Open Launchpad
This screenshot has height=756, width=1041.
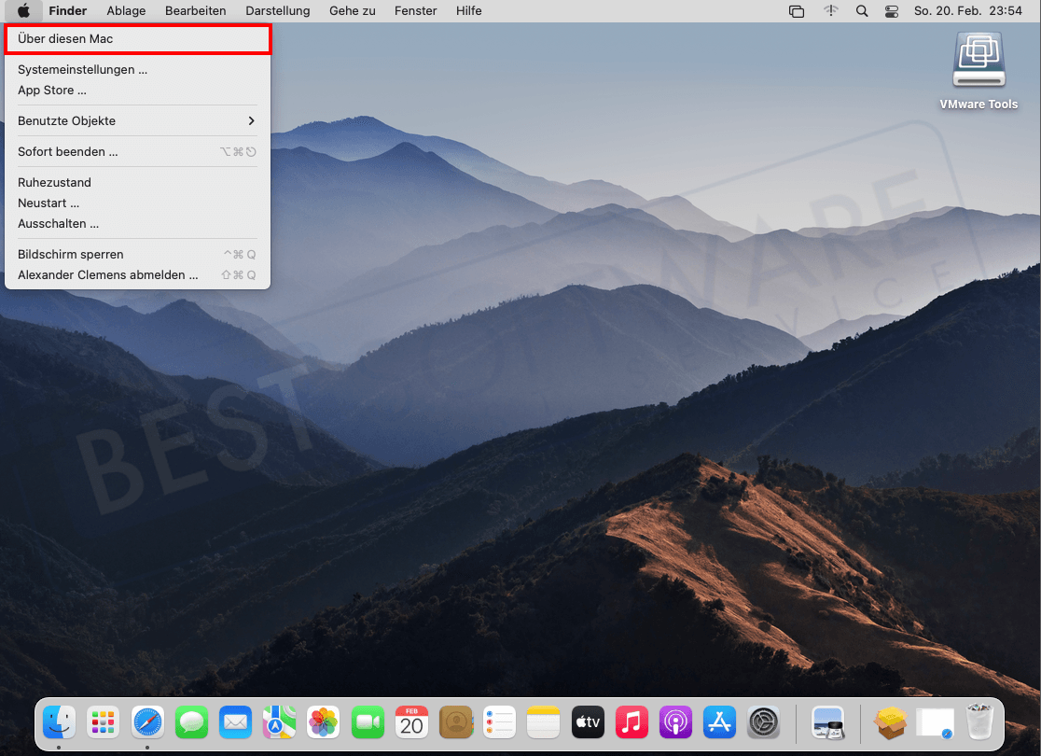[103, 721]
